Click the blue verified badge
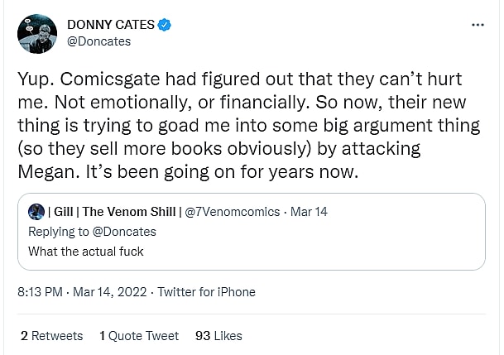 coord(166,26)
